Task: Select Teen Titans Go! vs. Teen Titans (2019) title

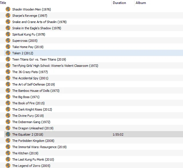Action: coord(39,59)
